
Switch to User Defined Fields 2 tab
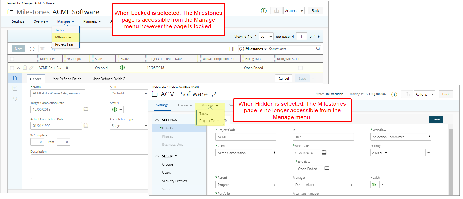[x=109, y=79]
